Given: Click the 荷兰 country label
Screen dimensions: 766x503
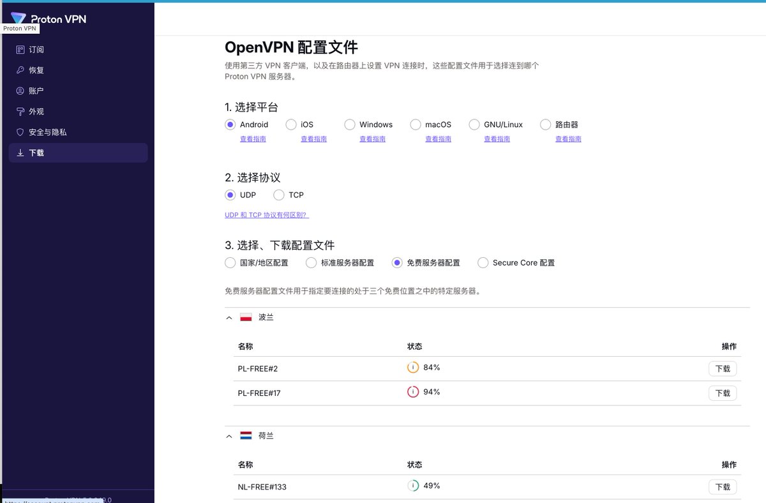Looking at the screenshot, I should [266, 436].
